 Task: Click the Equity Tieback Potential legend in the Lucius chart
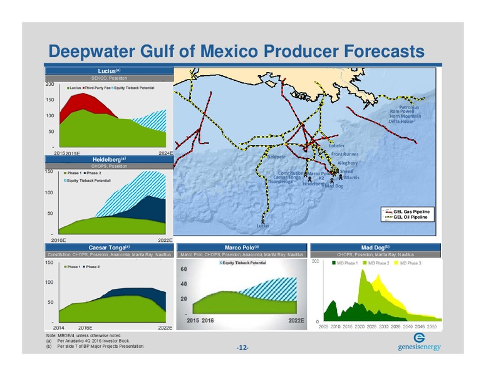click(x=133, y=88)
